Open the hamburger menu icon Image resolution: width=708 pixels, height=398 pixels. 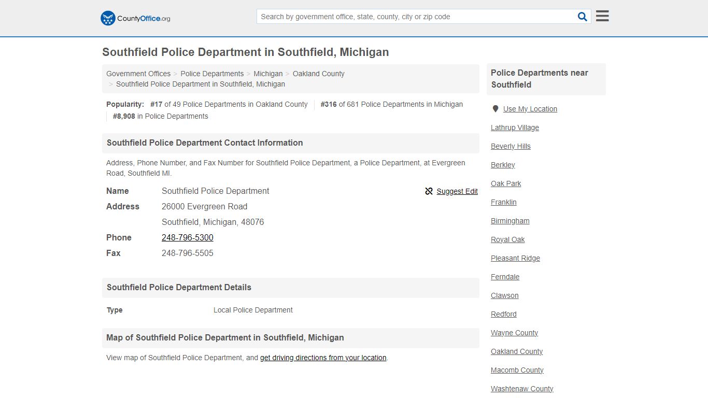pos(602,16)
